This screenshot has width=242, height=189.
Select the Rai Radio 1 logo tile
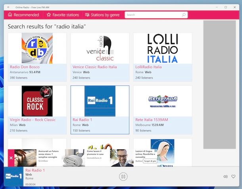tap(100, 101)
